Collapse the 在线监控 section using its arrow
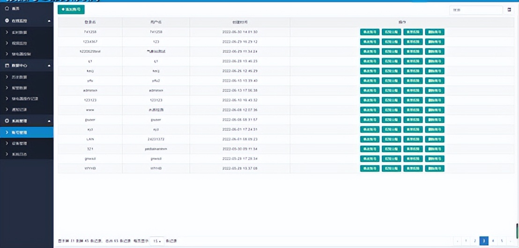Screen dimensions: 519x248 coord(49,21)
